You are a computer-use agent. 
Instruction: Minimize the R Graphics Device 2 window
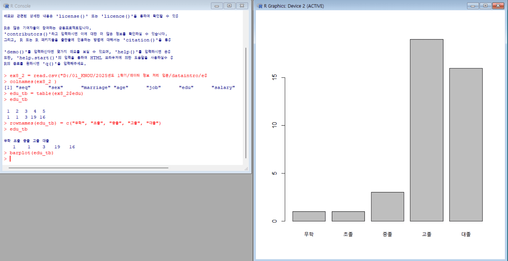tap(473, 6)
